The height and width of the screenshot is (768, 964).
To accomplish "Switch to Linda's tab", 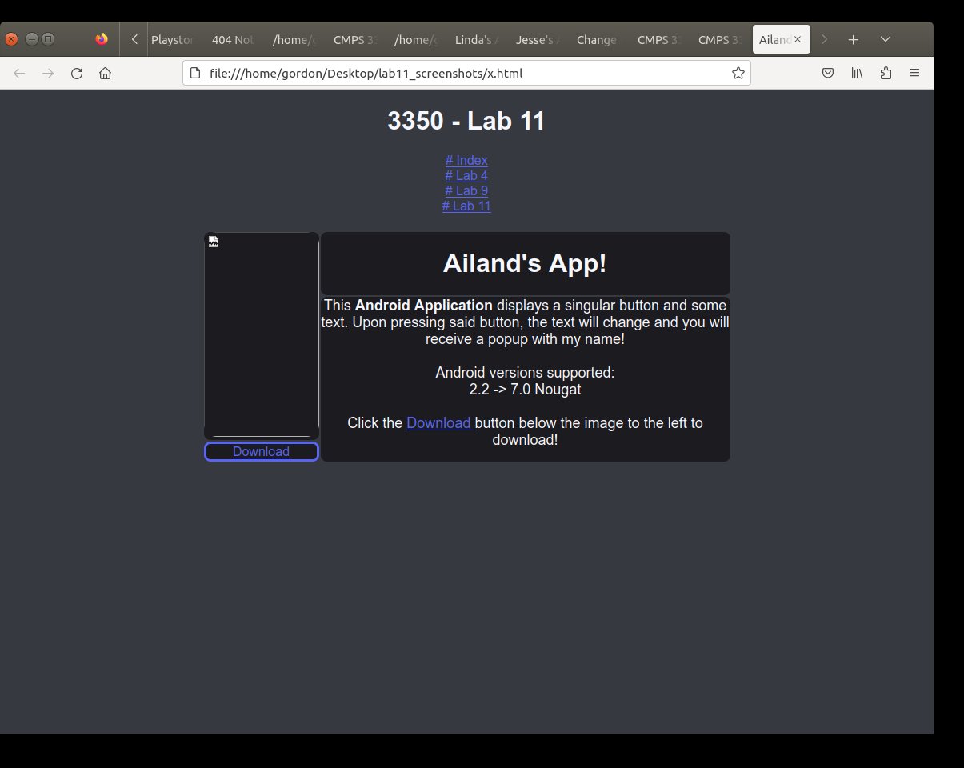I will pyautogui.click(x=476, y=39).
